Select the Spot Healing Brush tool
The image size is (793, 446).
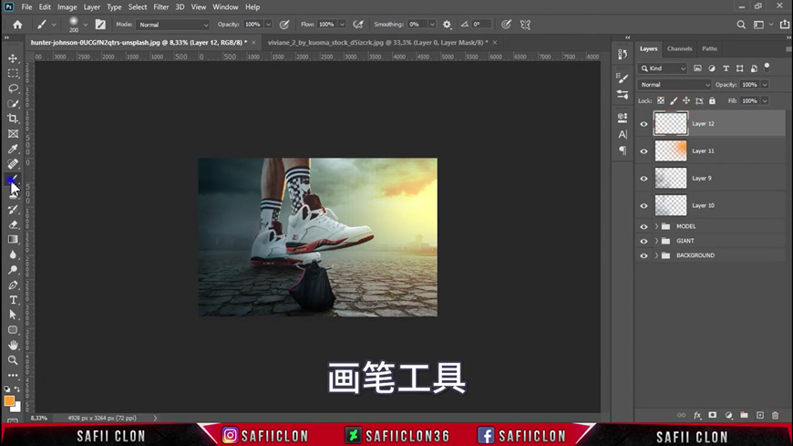click(13, 164)
